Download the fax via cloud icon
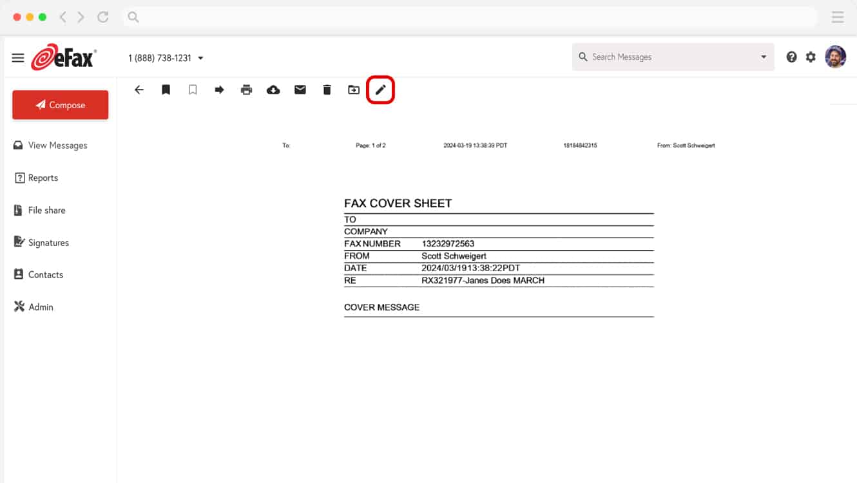This screenshot has height=483, width=857. point(273,90)
